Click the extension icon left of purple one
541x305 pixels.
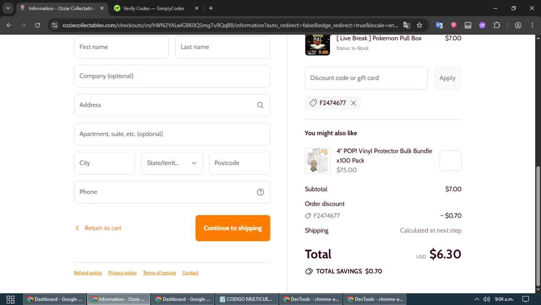[x=468, y=25]
